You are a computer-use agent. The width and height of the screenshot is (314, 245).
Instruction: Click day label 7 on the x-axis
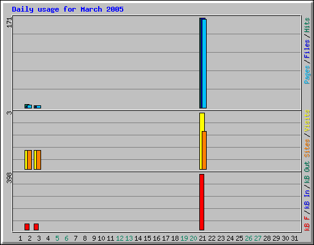75,238
